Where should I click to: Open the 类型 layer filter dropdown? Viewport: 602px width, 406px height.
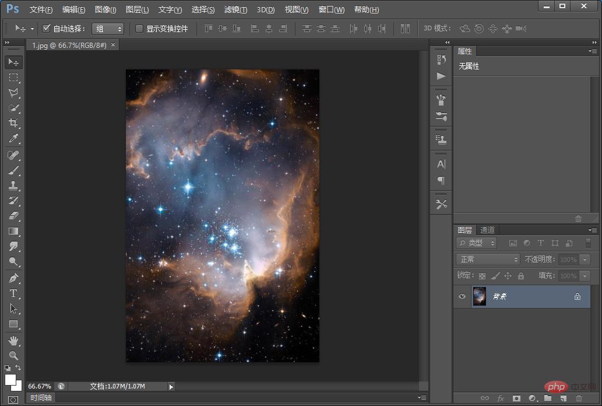[477, 243]
